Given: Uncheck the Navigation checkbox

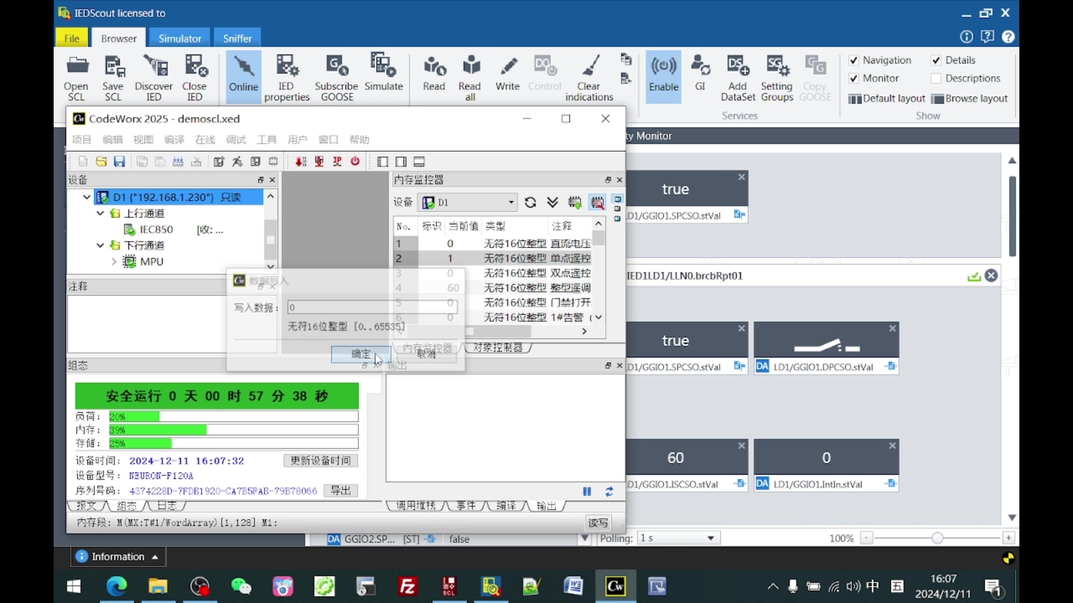Looking at the screenshot, I should coord(855,60).
